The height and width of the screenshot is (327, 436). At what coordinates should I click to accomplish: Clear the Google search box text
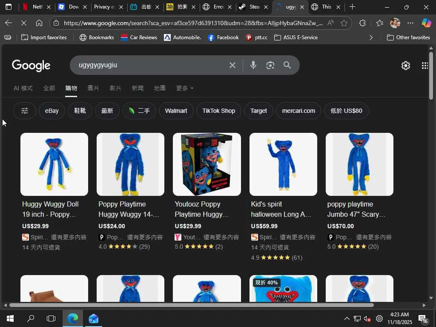click(232, 65)
